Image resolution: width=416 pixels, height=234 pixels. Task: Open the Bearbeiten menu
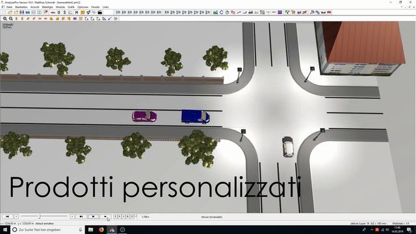(x=21, y=7)
